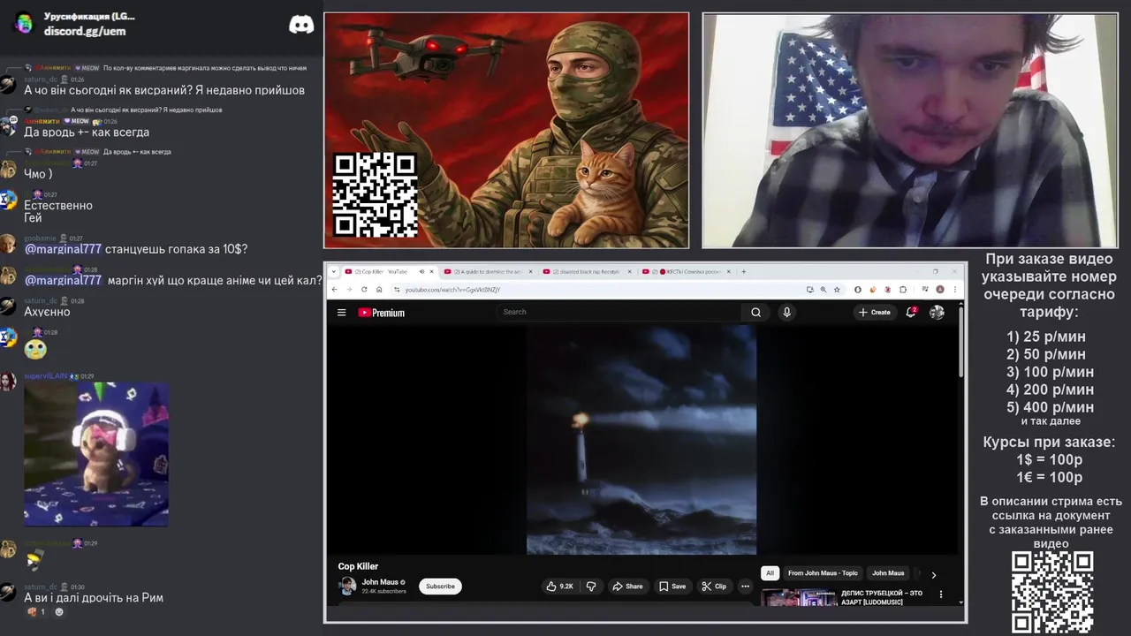The width and height of the screenshot is (1131, 636).
Task: Open John Maus channel avatar
Action: (347, 586)
